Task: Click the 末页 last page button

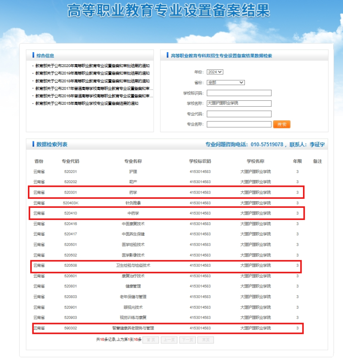Action: (205, 340)
